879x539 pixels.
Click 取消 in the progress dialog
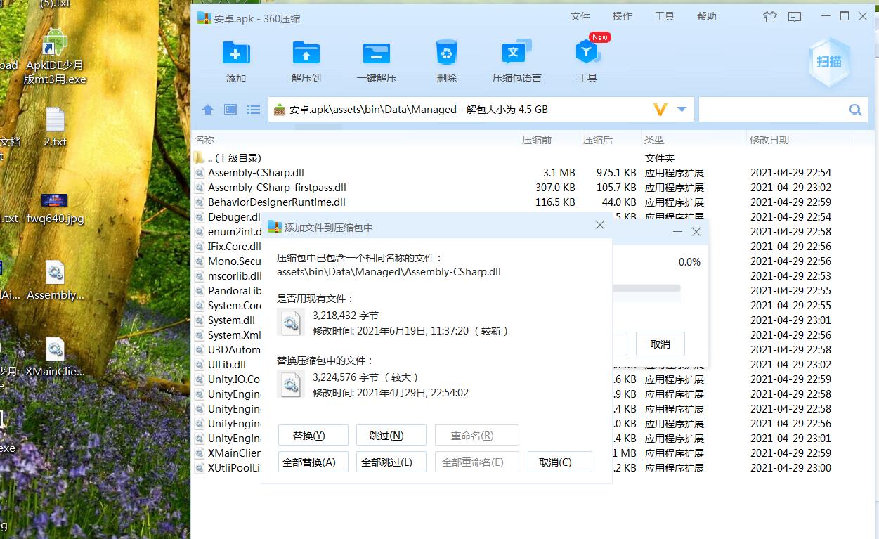point(660,344)
